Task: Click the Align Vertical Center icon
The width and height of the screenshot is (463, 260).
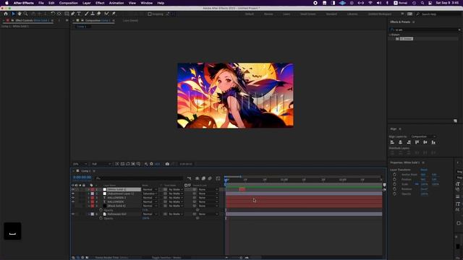Action: click(425, 142)
